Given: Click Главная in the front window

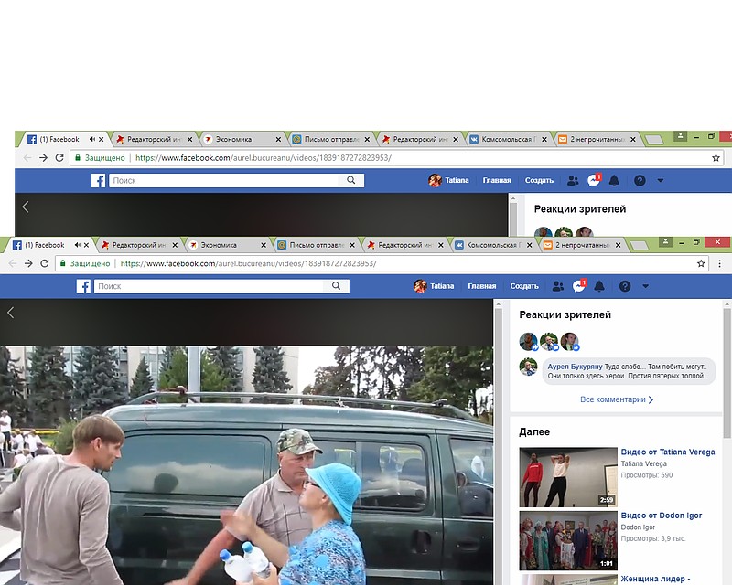Looking at the screenshot, I should pyautogui.click(x=482, y=286).
